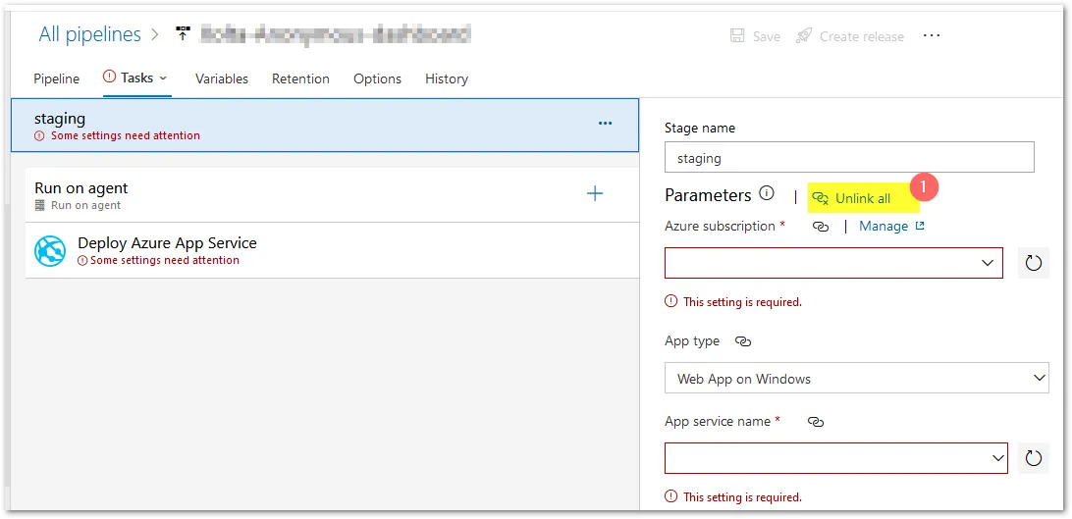Click the App service name required error text

(x=742, y=496)
